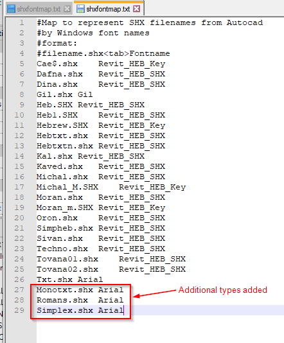Click the inactive shxfontmap.txt tab's save icon
This screenshot has width=284, height=343.
11,9
